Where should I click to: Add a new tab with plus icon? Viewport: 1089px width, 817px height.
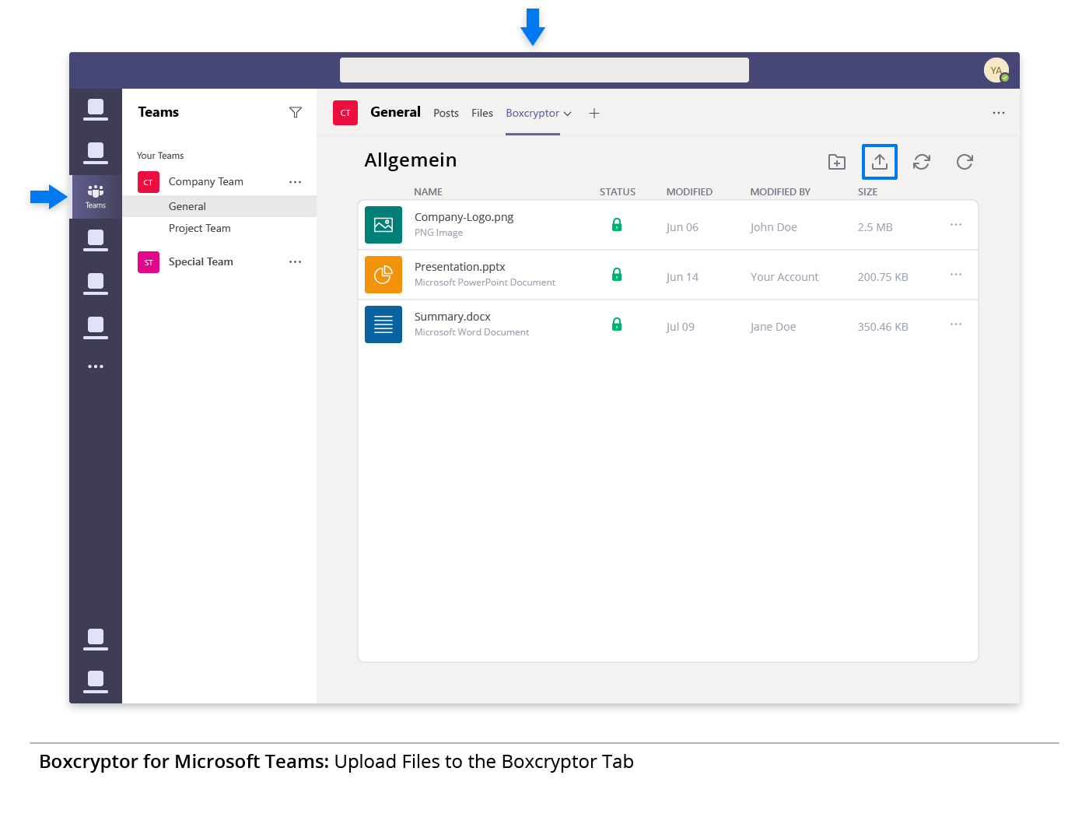[x=594, y=114]
